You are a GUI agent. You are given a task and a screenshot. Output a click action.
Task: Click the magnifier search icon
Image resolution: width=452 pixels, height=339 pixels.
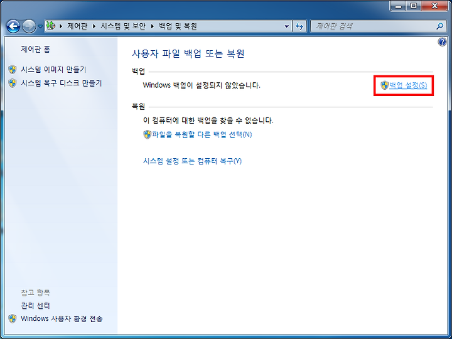tap(439, 26)
